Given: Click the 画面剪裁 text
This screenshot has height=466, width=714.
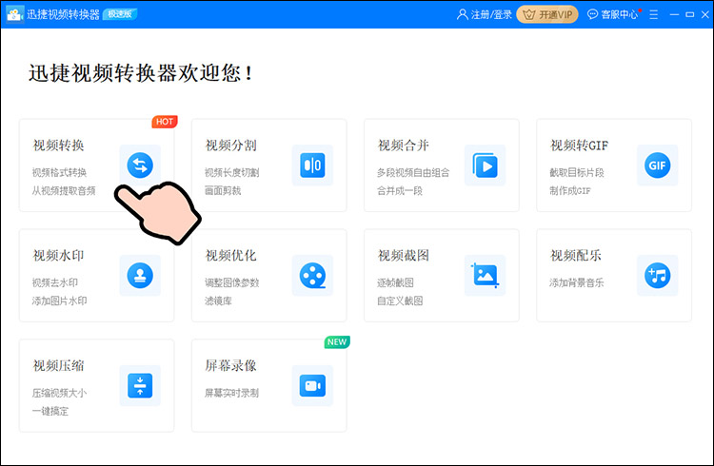Looking at the screenshot, I should click(223, 190).
